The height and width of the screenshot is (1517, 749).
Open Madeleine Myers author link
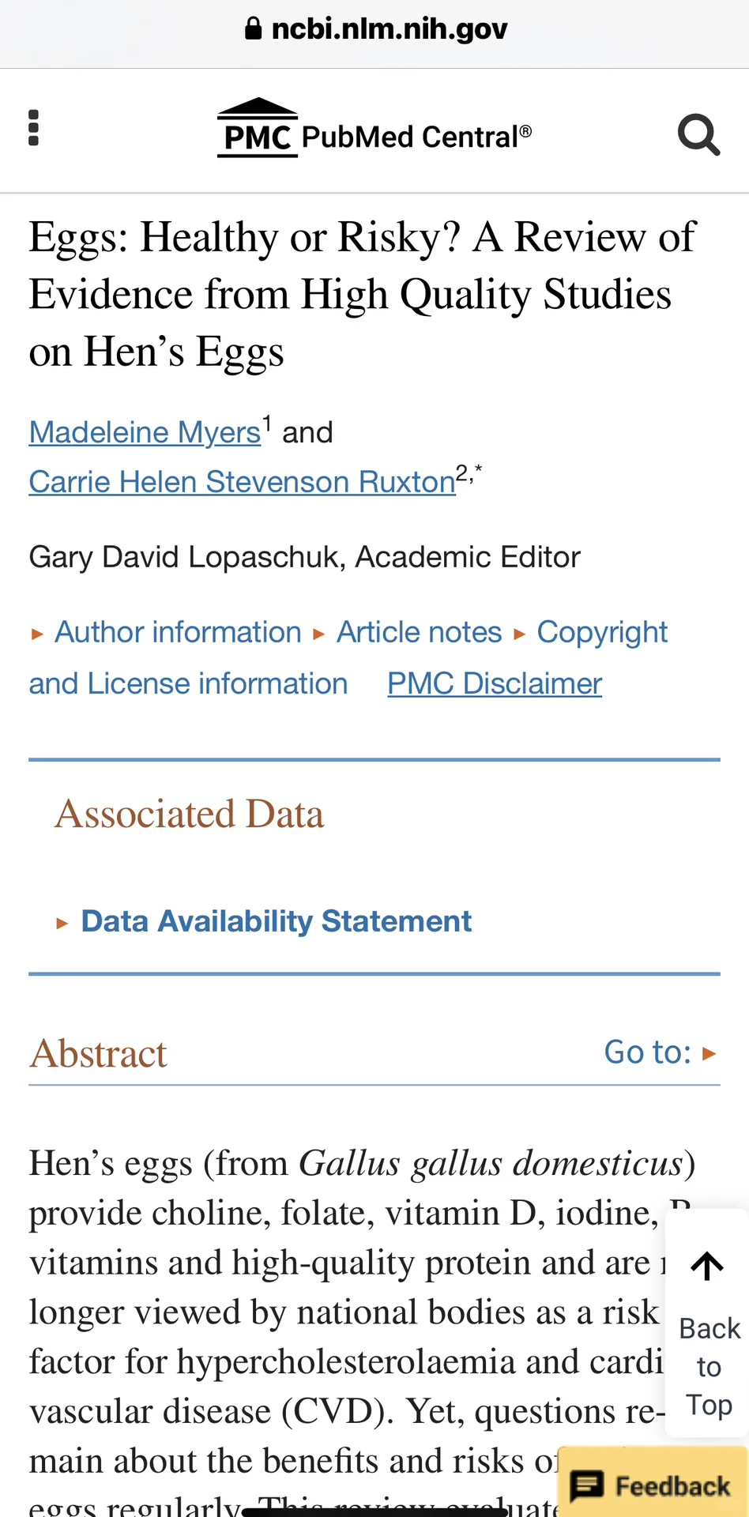pyautogui.click(x=145, y=432)
